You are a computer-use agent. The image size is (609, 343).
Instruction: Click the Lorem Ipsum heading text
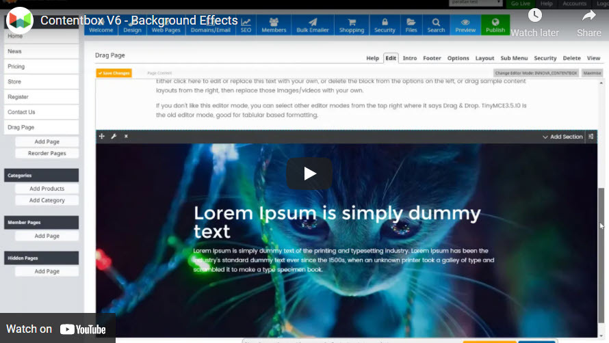337,222
